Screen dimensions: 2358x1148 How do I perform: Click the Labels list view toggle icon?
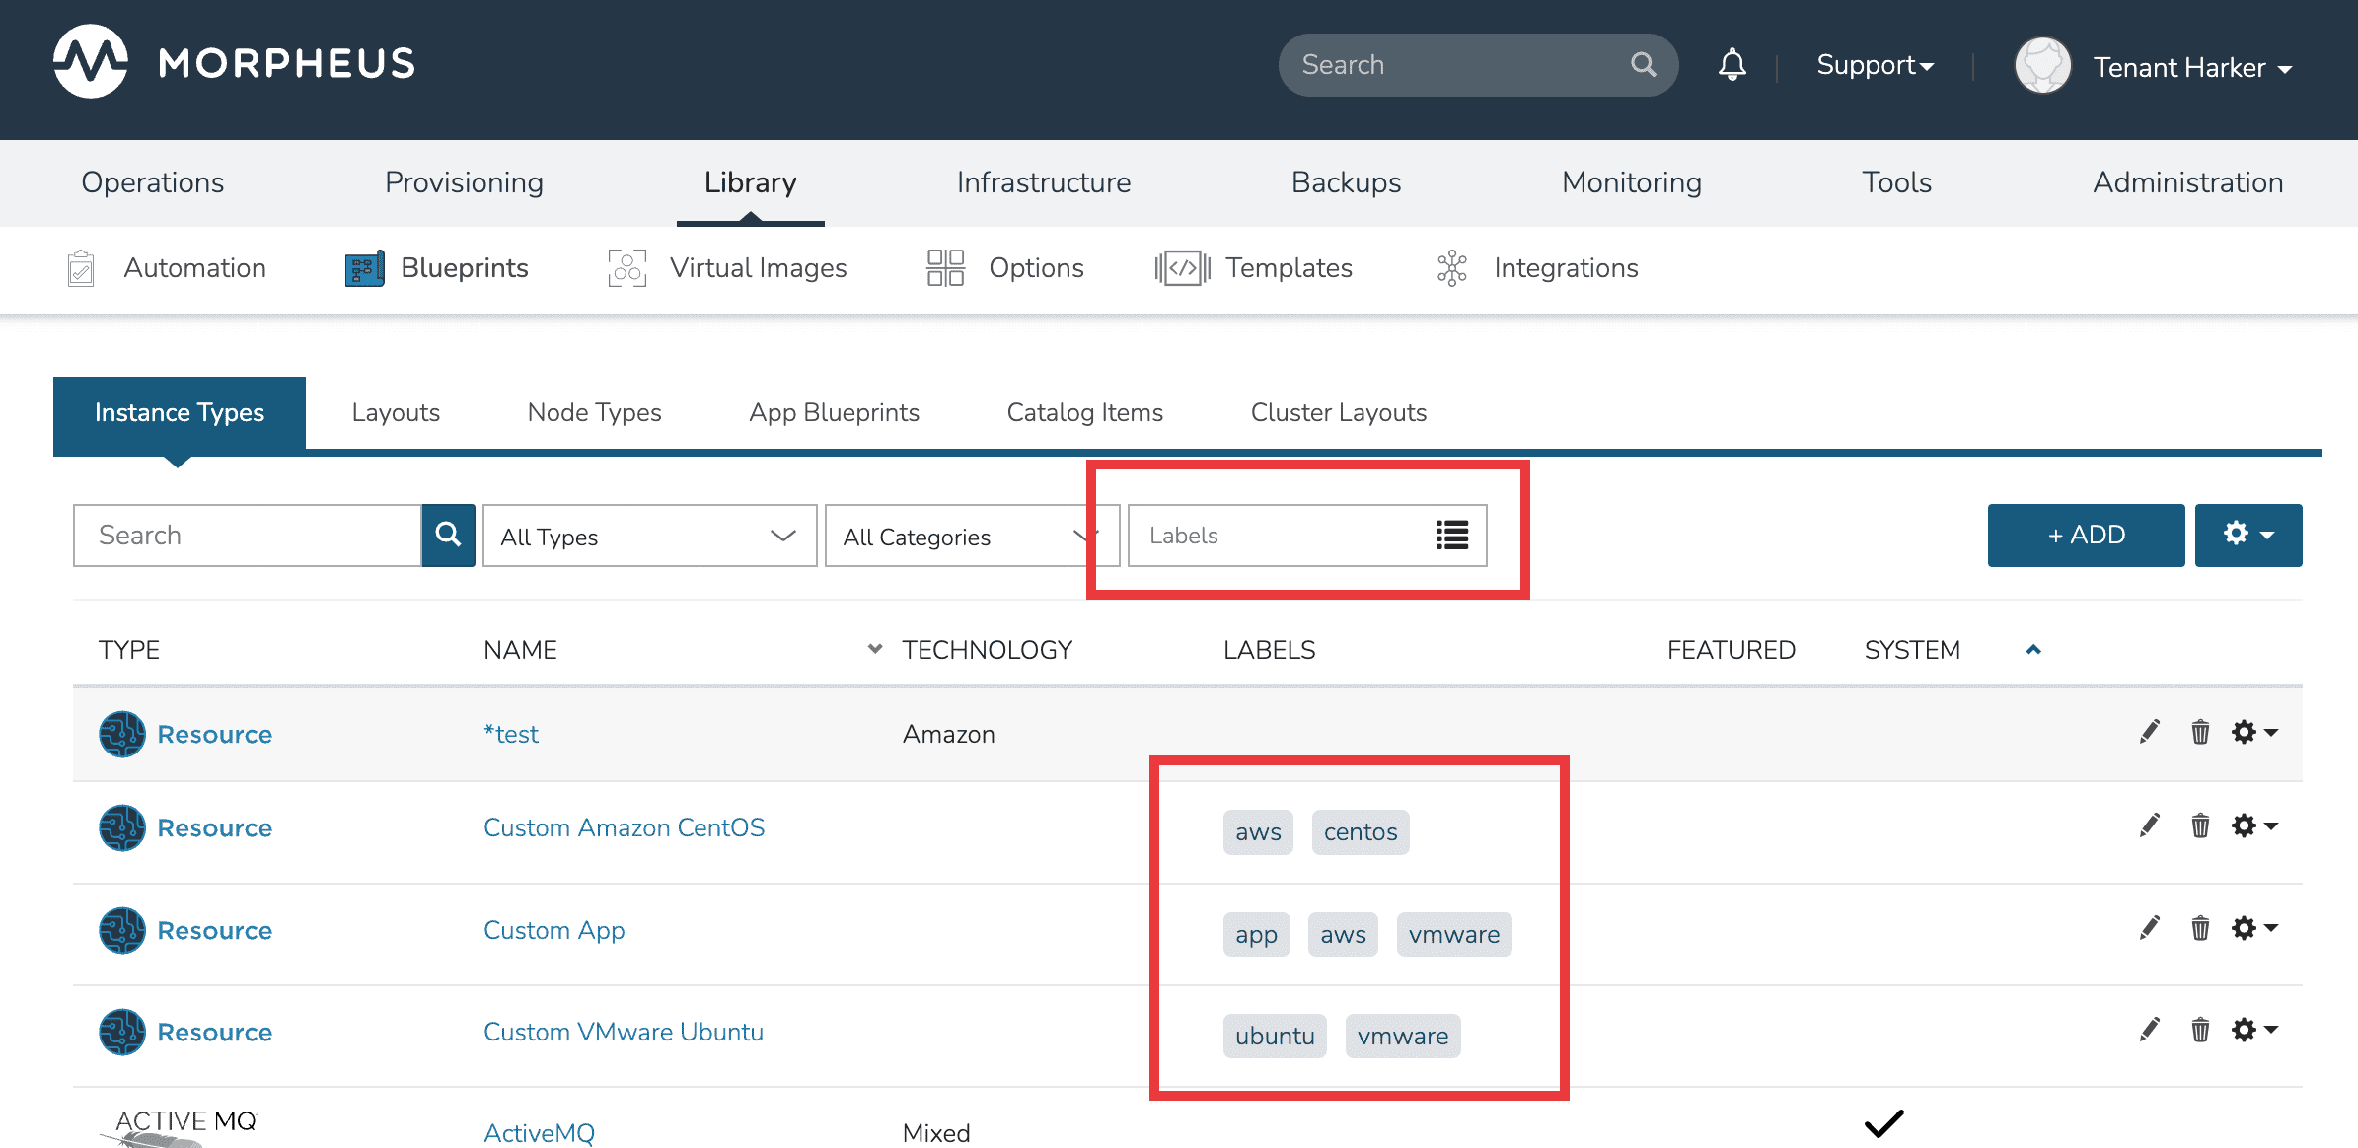click(1451, 535)
